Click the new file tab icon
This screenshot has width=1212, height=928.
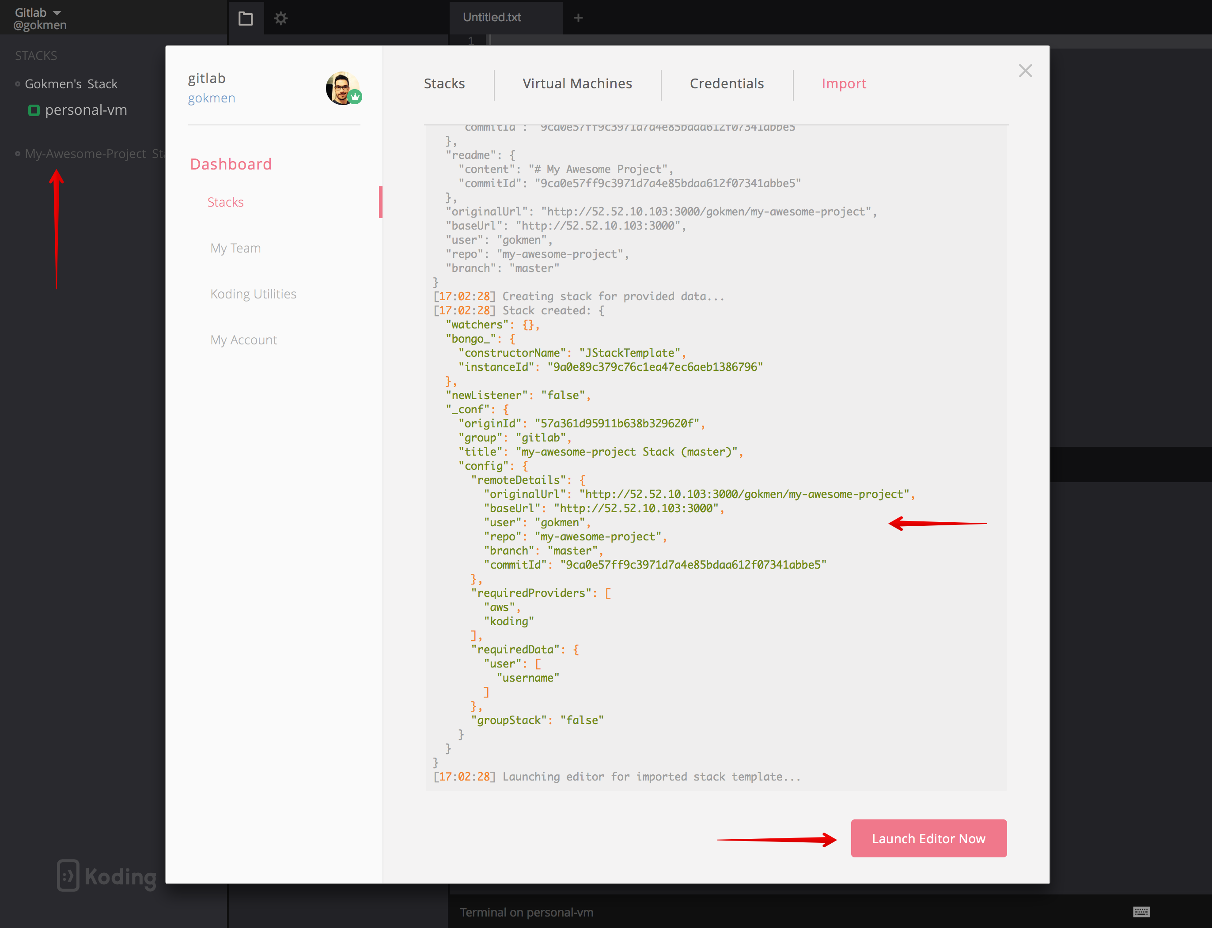581,17
